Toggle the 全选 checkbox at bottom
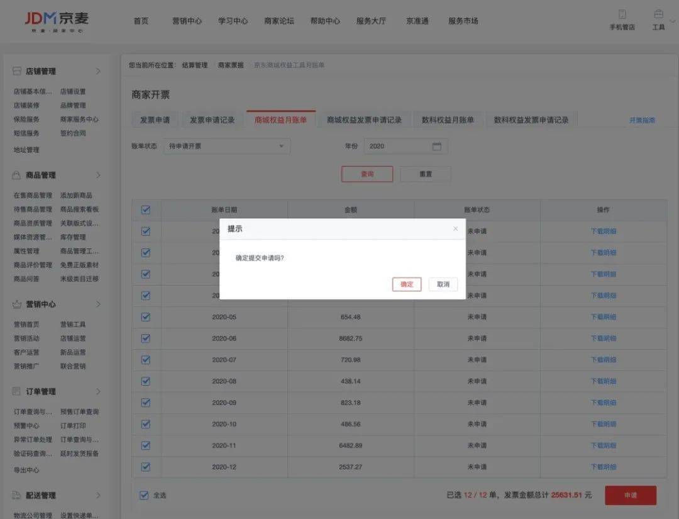Image resolution: width=679 pixels, height=519 pixels. [x=144, y=495]
